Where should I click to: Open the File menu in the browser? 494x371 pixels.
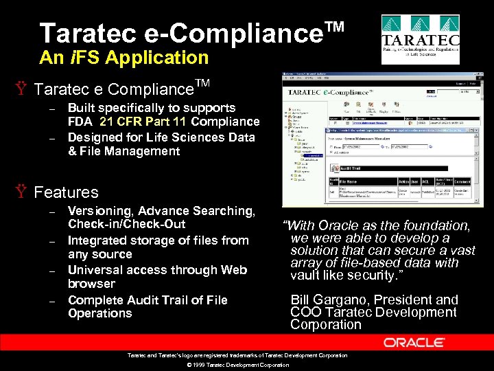(286, 78)
